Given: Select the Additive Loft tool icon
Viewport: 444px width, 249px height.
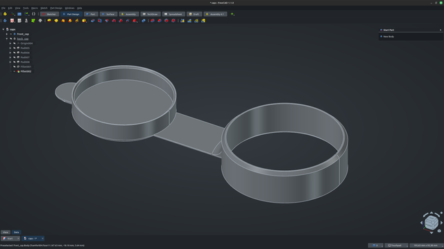Looking at the screenshot, I should click(63, 21).
